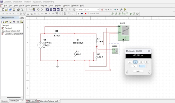Close the Design Toolbox panel
Viewport: 175px width, 103px height.
pyautogui.click(x=23, y=18)
